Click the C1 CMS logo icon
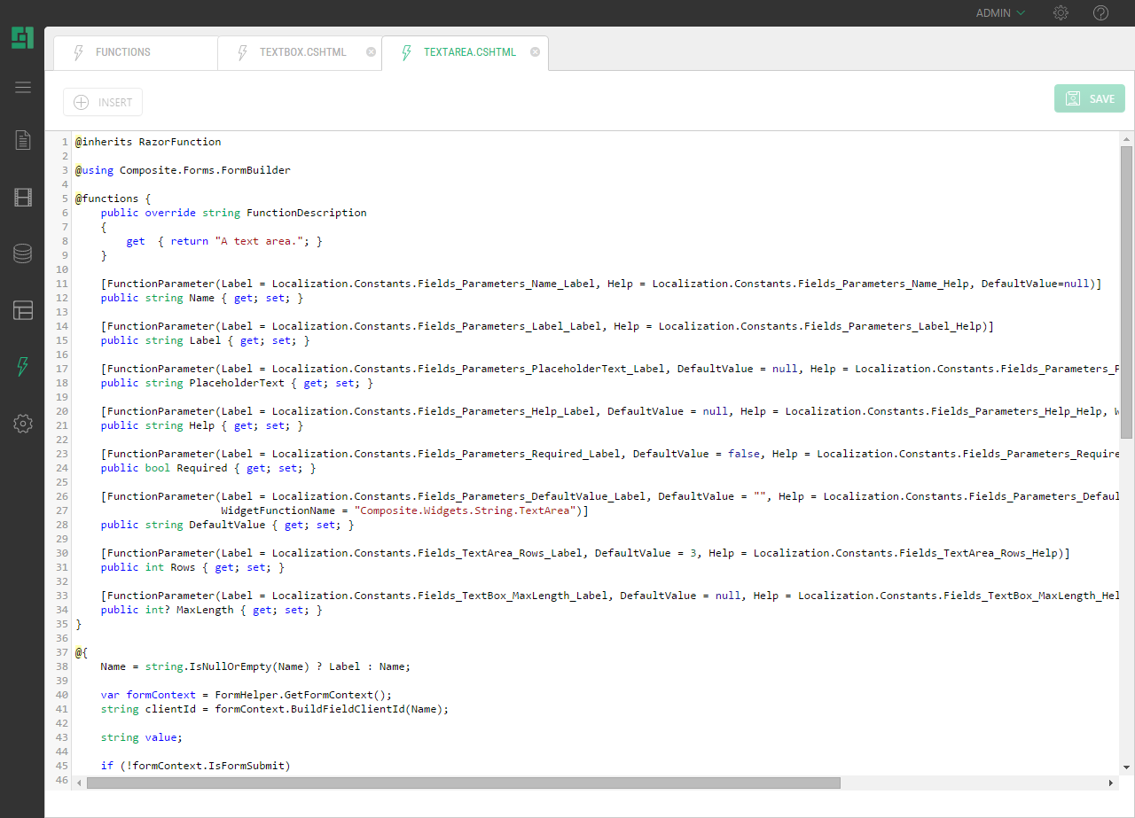1135x818 pixels. 22,38
